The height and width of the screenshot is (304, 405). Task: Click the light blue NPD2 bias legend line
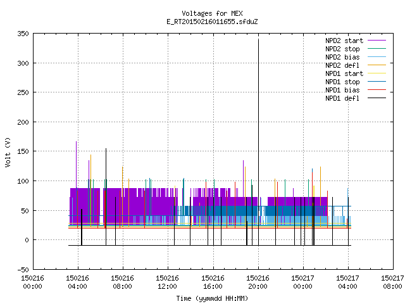(x=377, y=57)
